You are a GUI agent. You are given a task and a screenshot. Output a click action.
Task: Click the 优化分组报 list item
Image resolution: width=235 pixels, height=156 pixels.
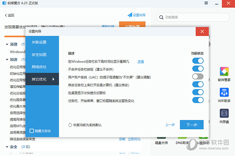(18, 93)
